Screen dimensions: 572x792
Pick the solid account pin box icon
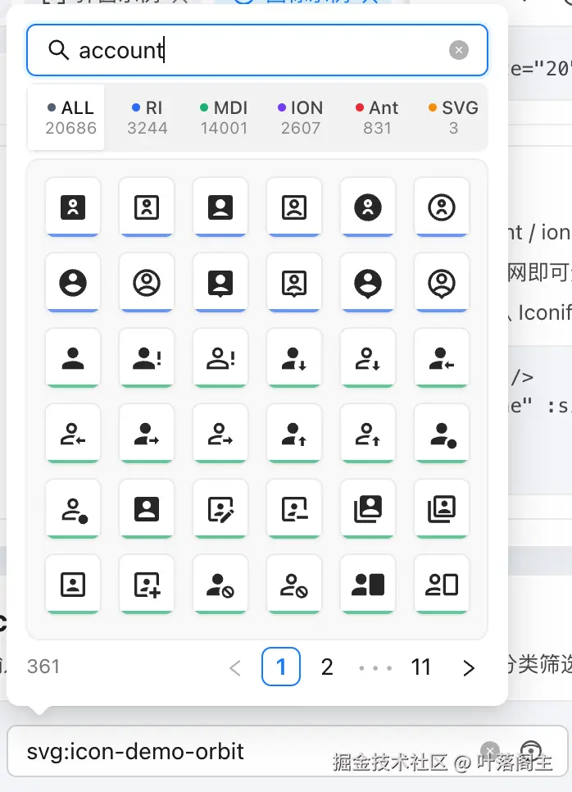220,283
